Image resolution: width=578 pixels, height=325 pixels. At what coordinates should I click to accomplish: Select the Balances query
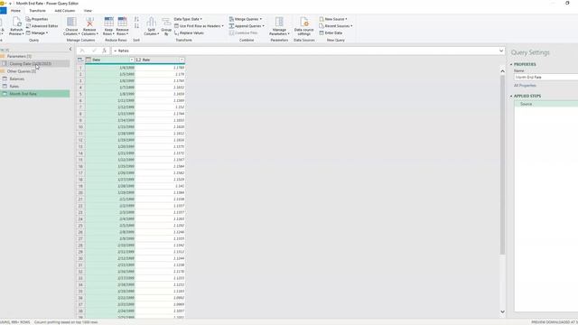[16, 79]
